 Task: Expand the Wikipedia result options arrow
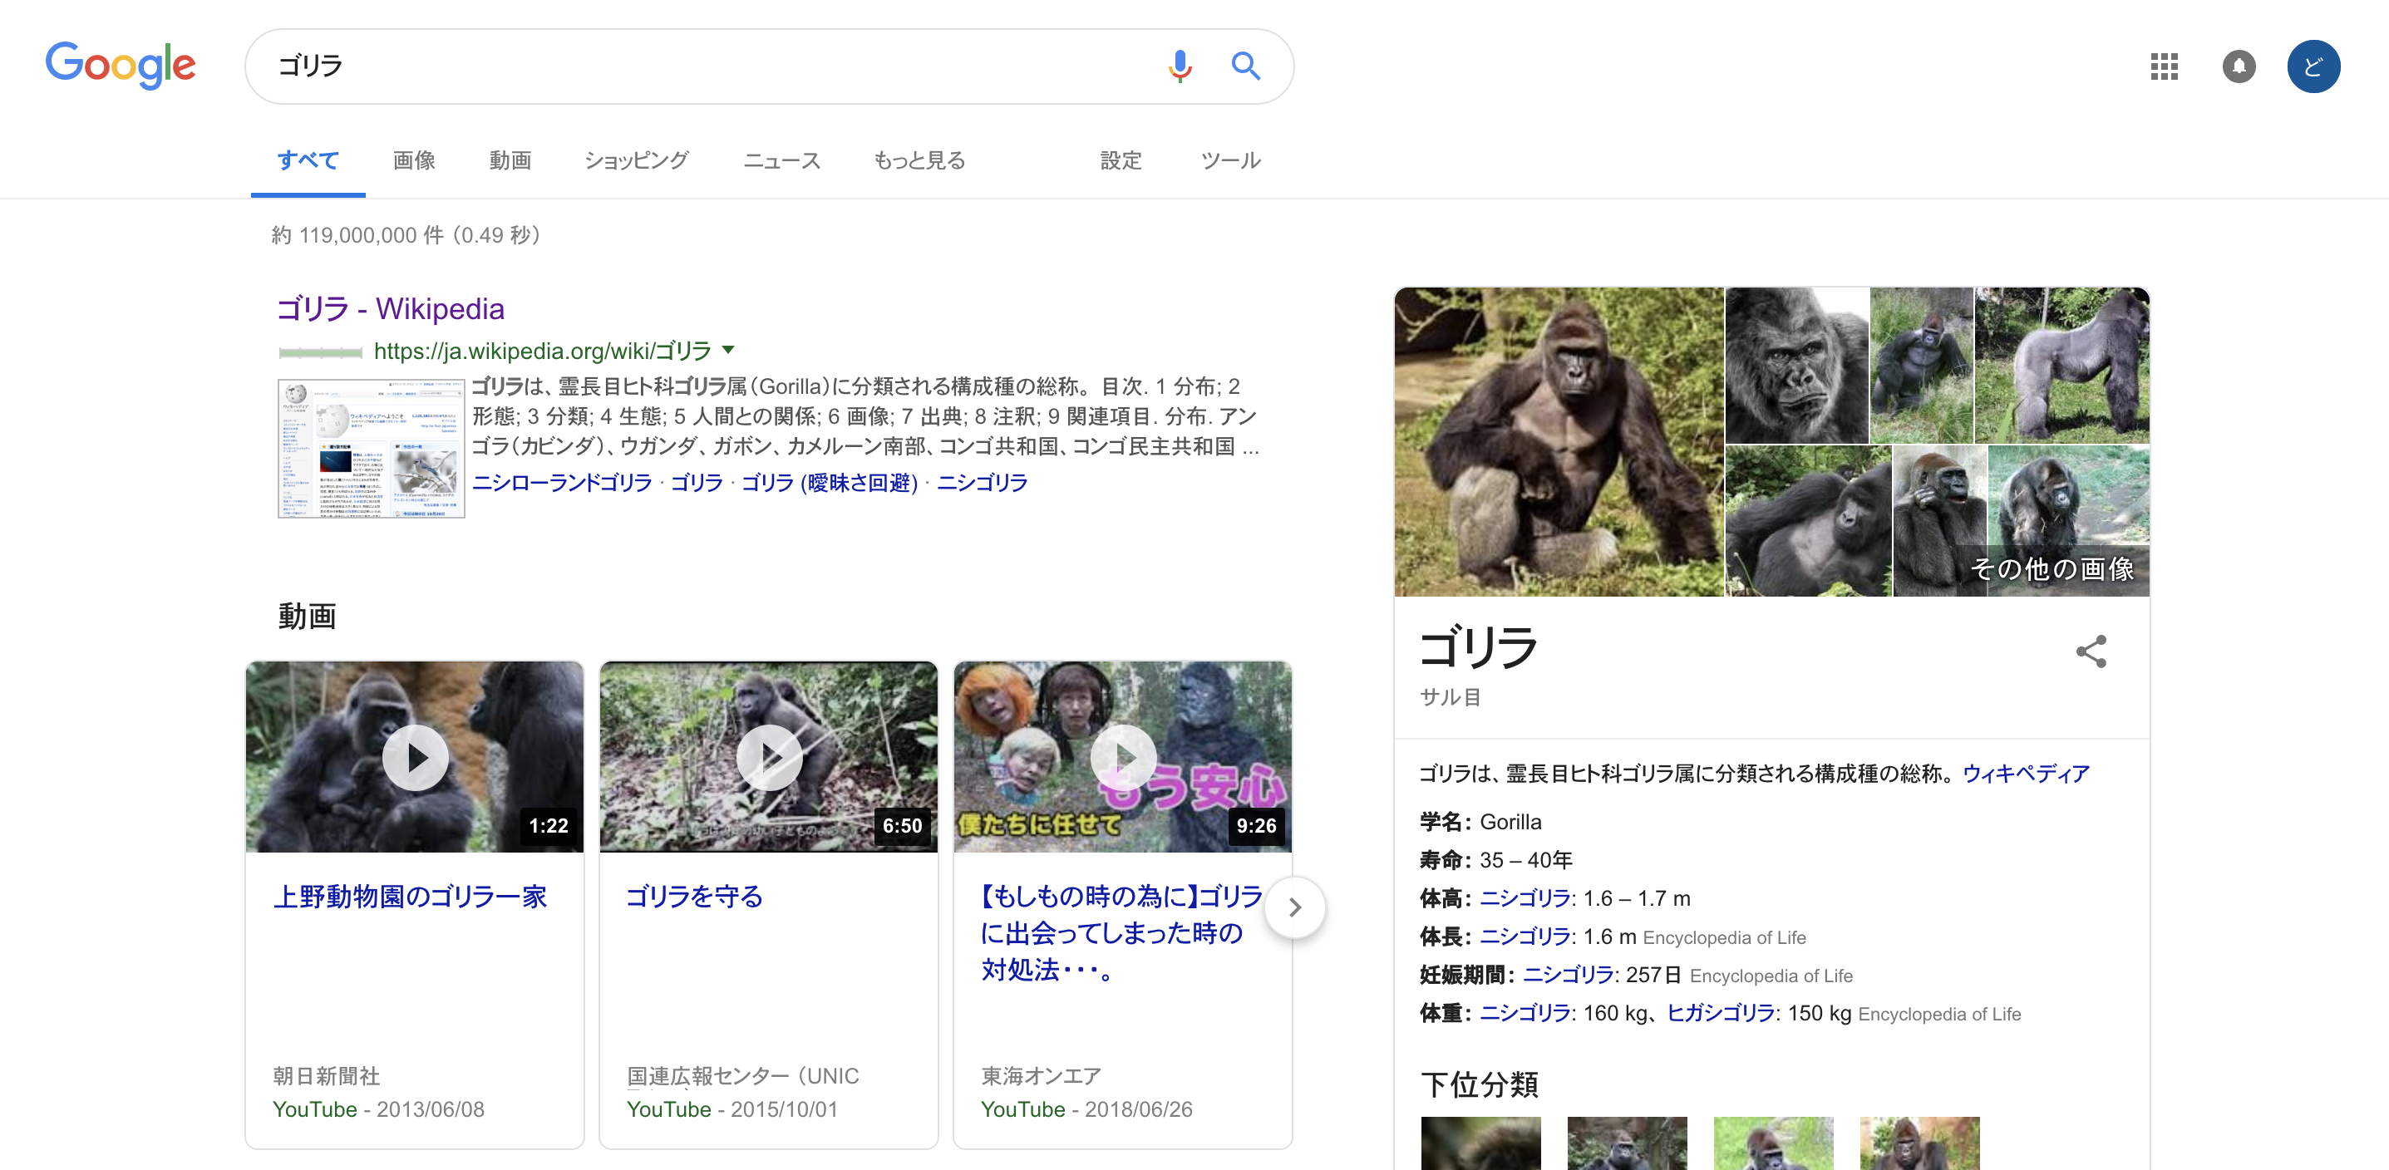729,350
